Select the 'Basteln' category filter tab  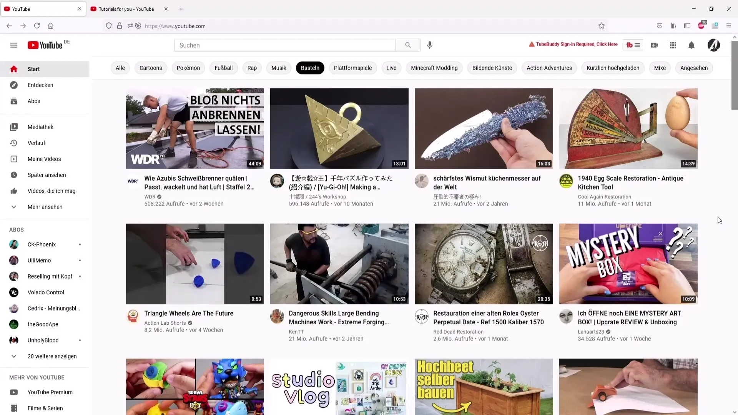click(310, 67)
